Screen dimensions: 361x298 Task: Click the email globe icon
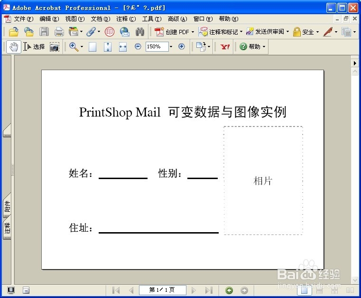click(x=125, y=32)
